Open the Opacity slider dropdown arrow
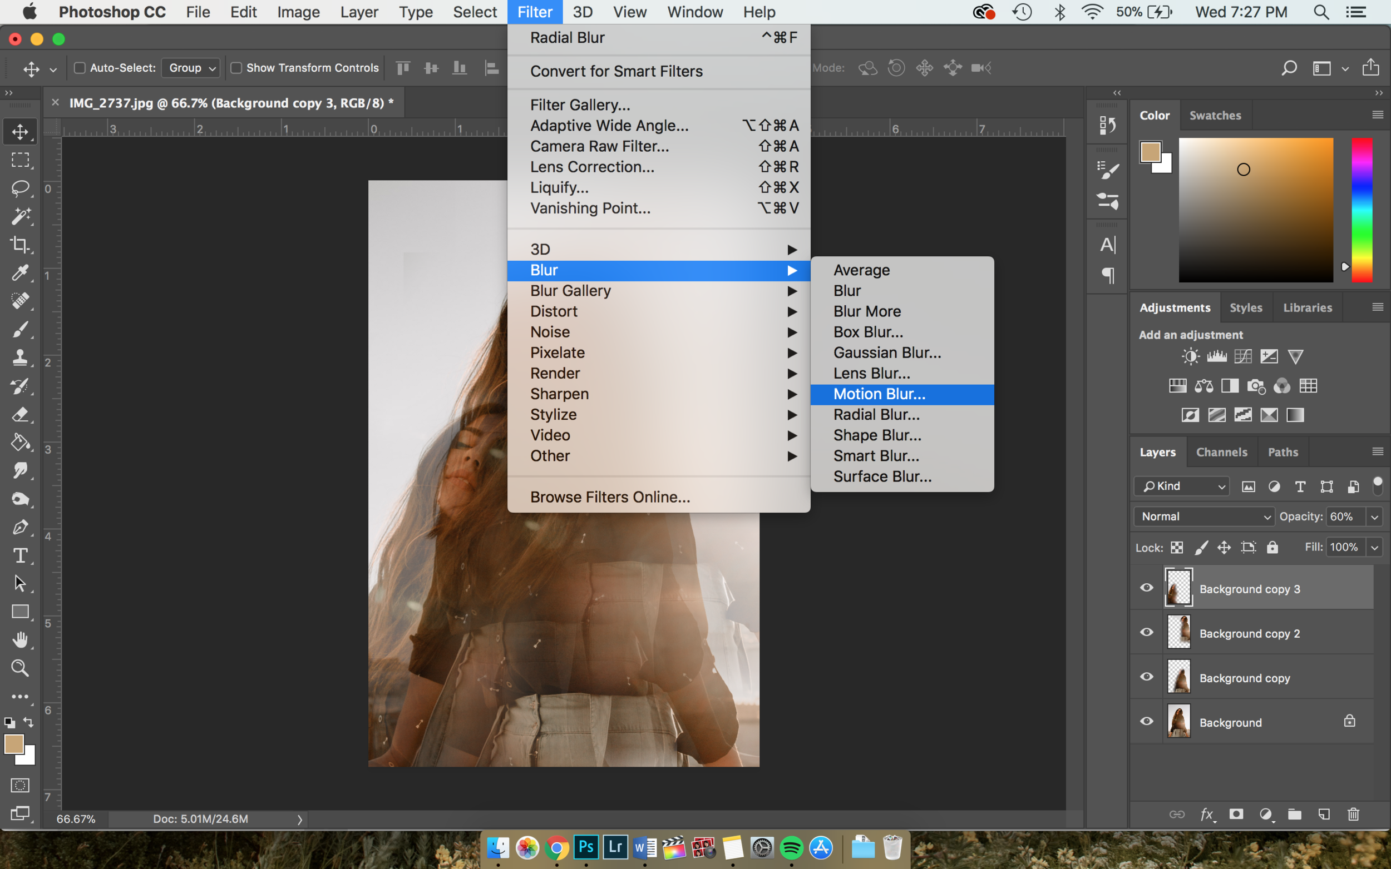Screen dimensions: 1391x869 tap(1374, 517)
